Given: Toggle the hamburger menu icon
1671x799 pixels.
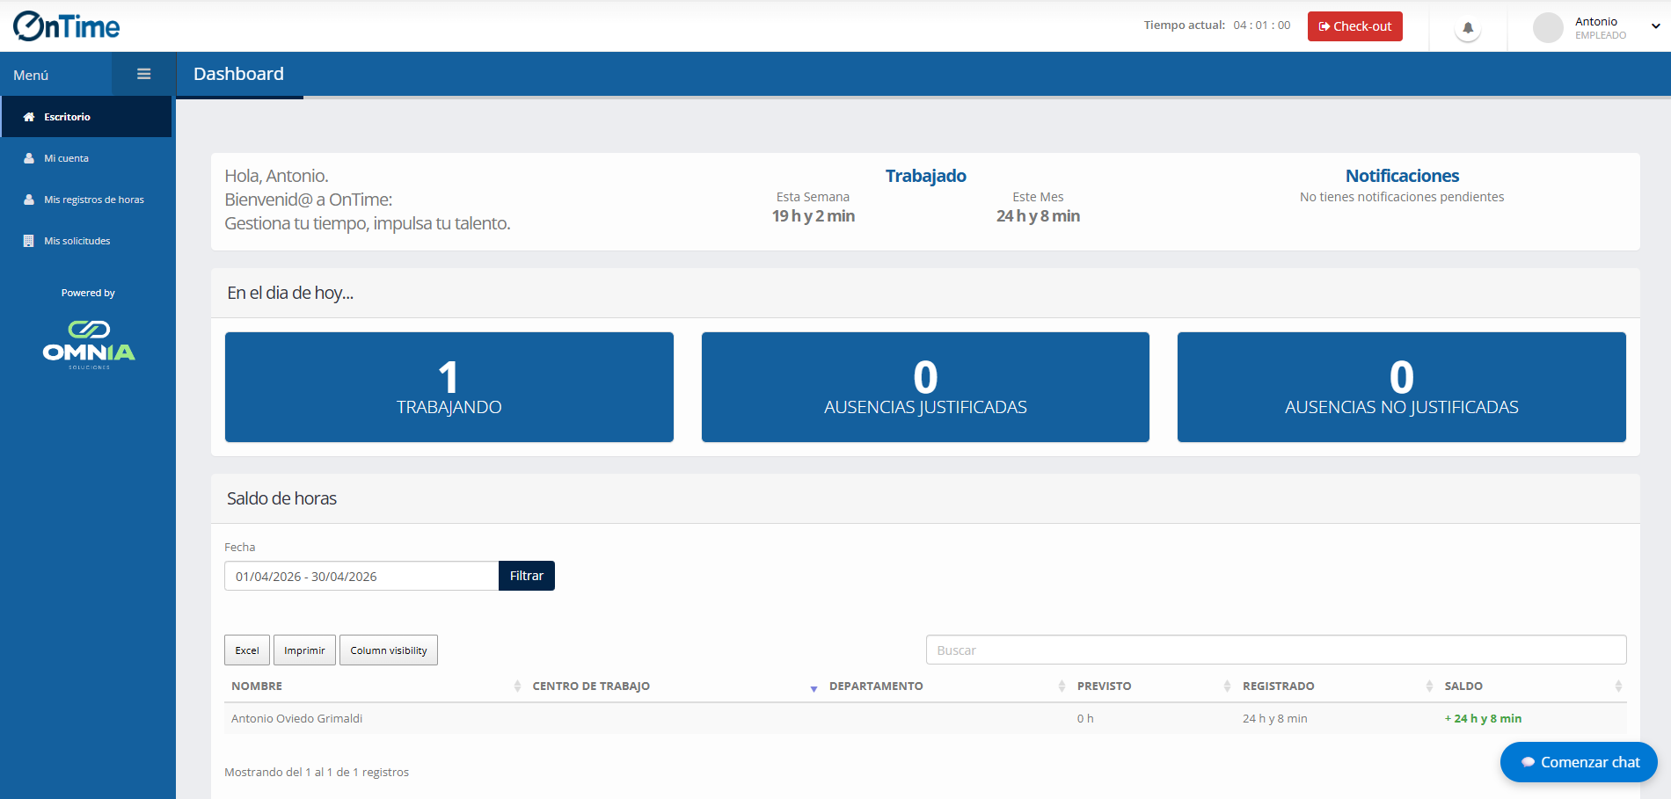Looking at the screenshot, I should click(x=143, y=75).
